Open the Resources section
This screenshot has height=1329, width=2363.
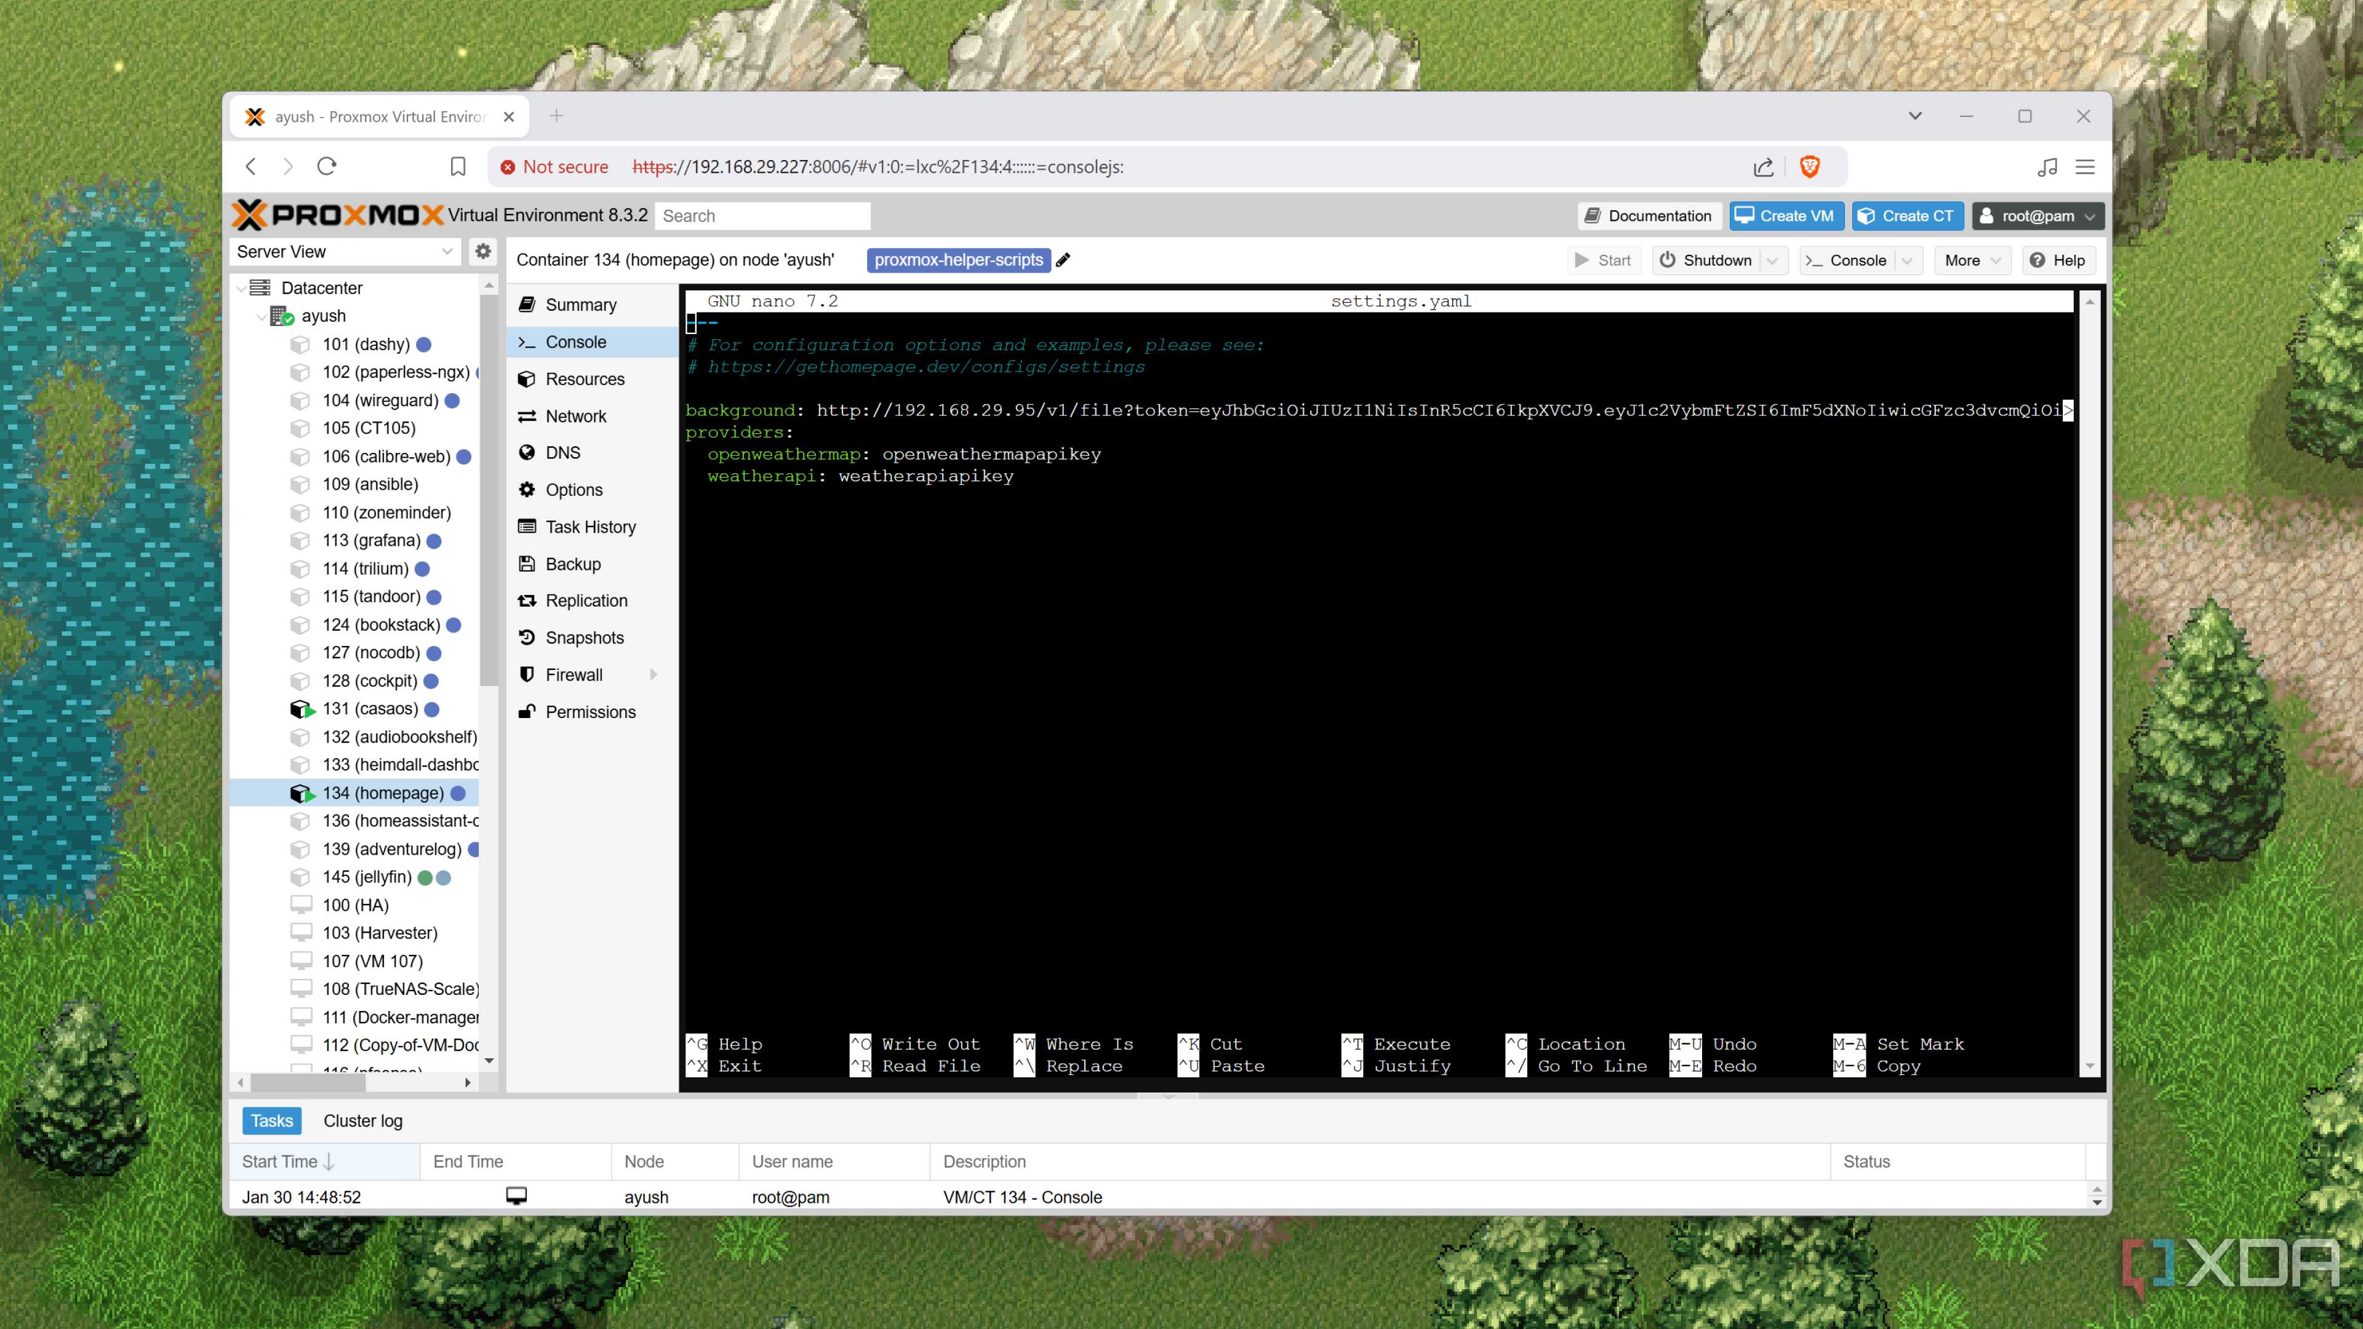[x=591, y=379]
